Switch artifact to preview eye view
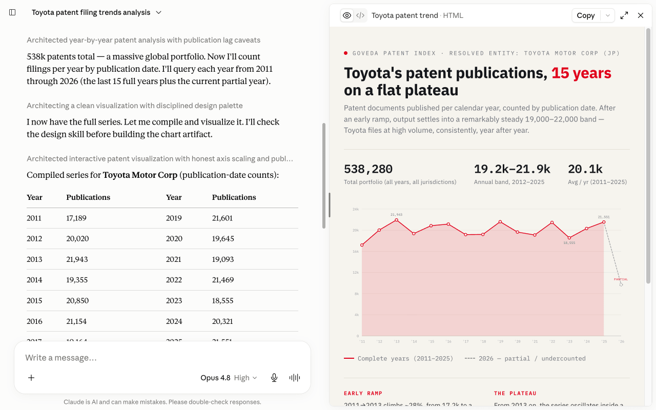Viewport: 656px width, 410px height. click(347, 15)
